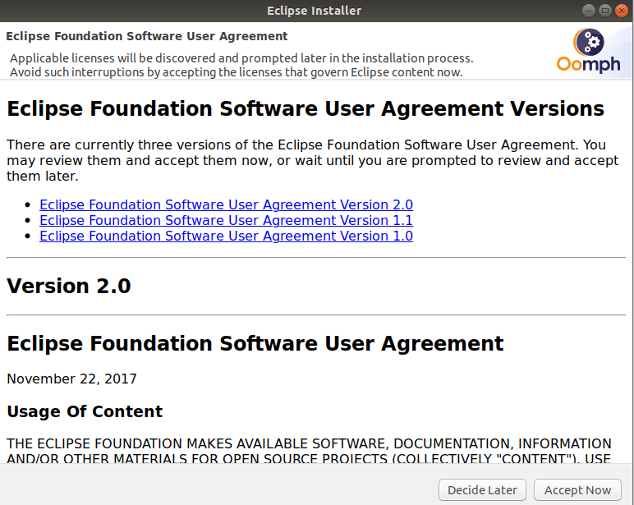The image size is (634, 505).
Task: Minimize the Eclipse Installer window
Action: click(x=589, y=11)
